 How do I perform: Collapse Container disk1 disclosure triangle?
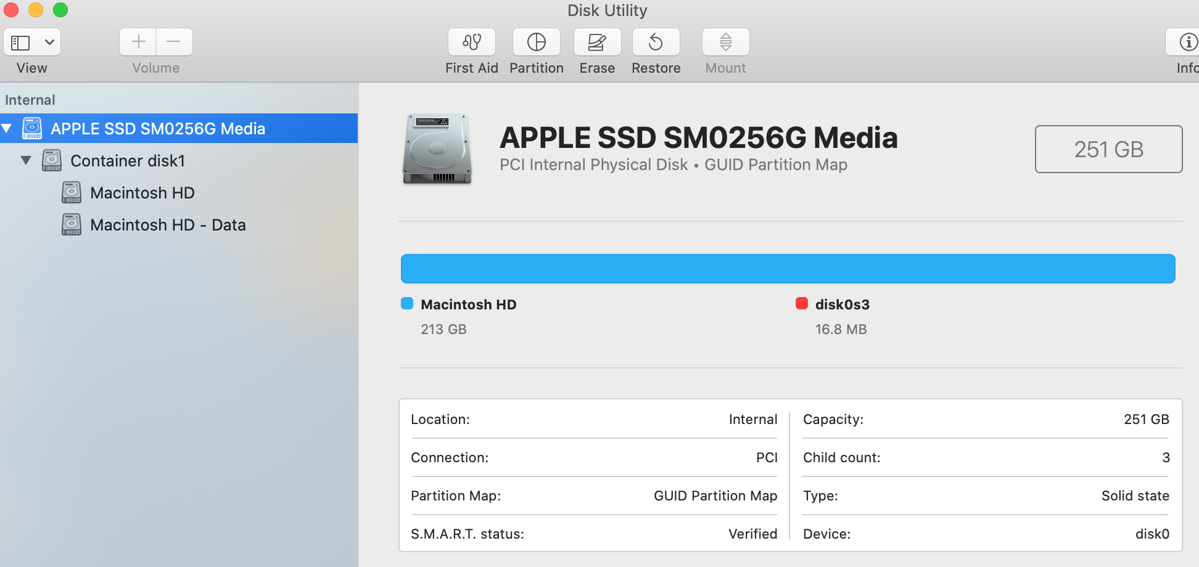26,160
